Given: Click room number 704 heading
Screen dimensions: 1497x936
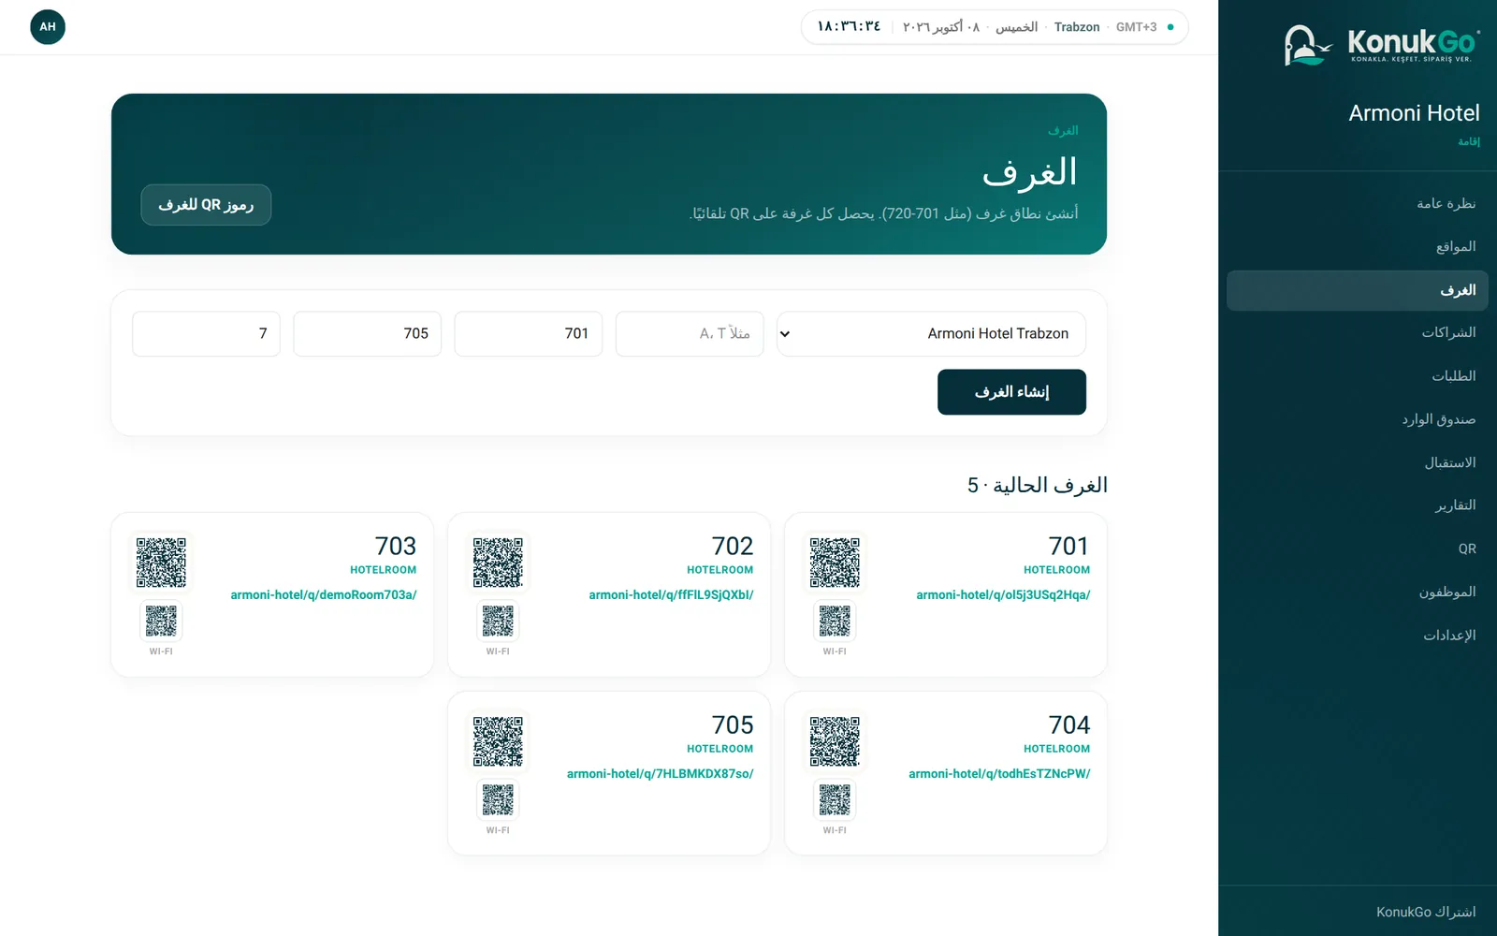Looking at the screenshot, I should [x=1069, y=724].
